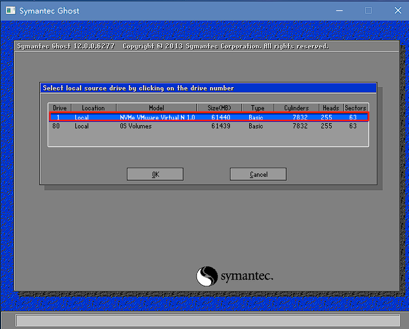The image size is (409, 329).
Task: Click the Symantec yin-yang logo
Action: point(207,276)
